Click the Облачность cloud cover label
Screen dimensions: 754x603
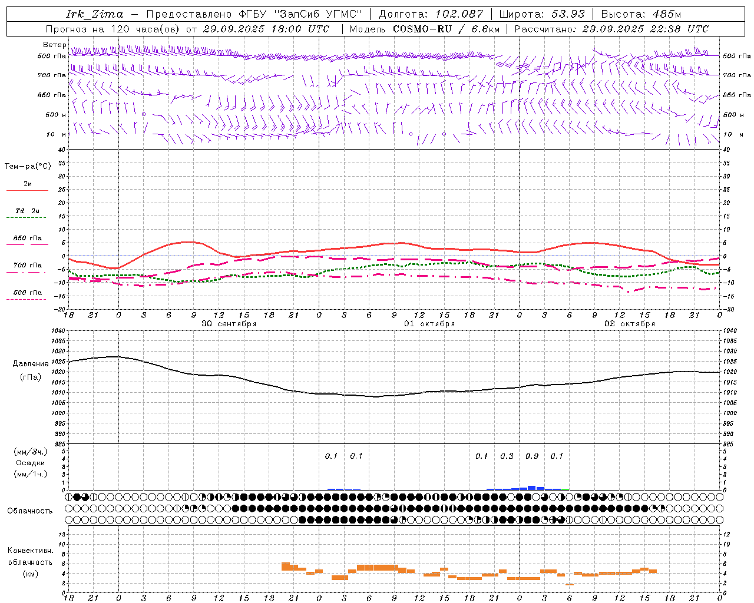(x=30, y=511)
